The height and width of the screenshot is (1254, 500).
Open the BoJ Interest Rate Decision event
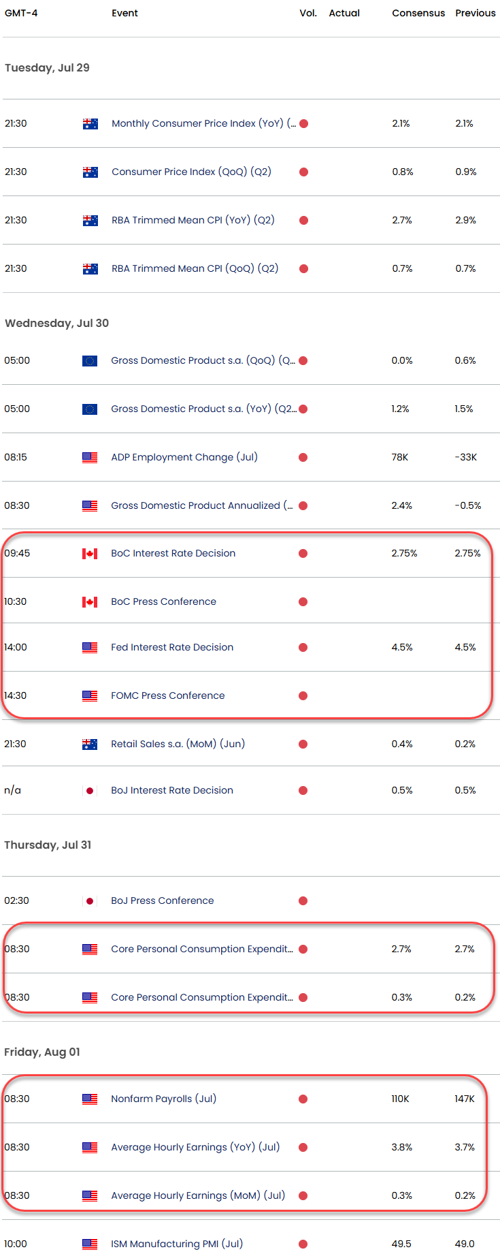pyautogui.click(x=172, y=791)
